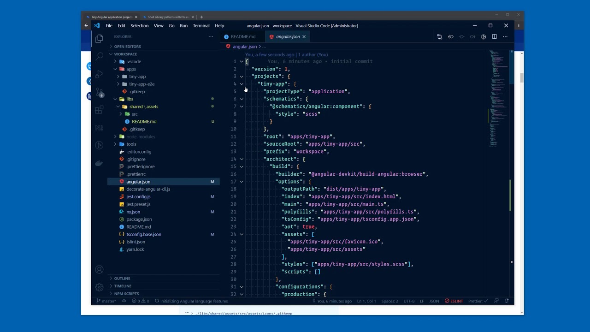Open the Edit menu
Screen dimensions: 590x332
(121, 26)
